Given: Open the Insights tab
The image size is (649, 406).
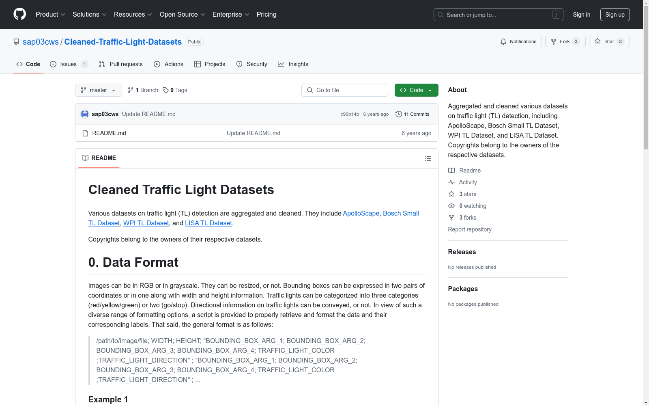Looking at the screenshot, I should (293, 64).
